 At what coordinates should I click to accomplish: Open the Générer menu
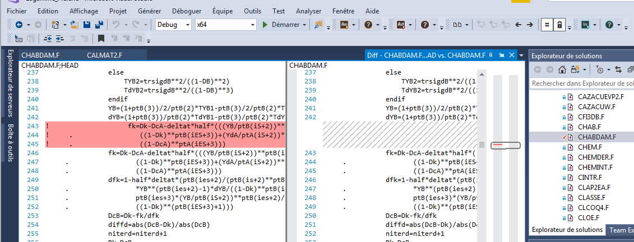[149, 11]
